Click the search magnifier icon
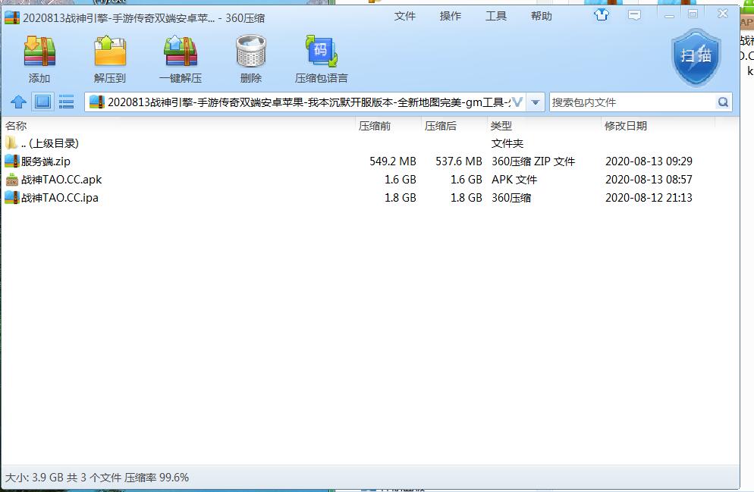This screenshot has height=492, width=754. 723,102
